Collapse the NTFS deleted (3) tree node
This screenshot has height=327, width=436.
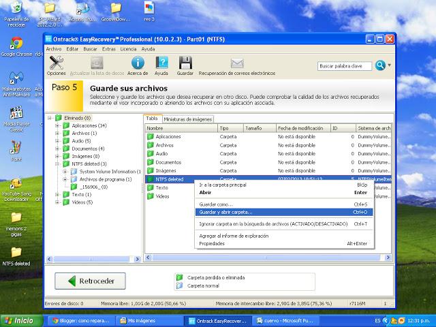pyautogui.click(x=58, y=164)
